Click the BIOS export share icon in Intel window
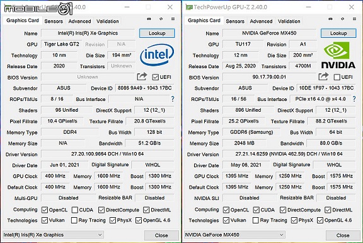Viewport: 363px width, 243px height. click(x=142, y=76)
